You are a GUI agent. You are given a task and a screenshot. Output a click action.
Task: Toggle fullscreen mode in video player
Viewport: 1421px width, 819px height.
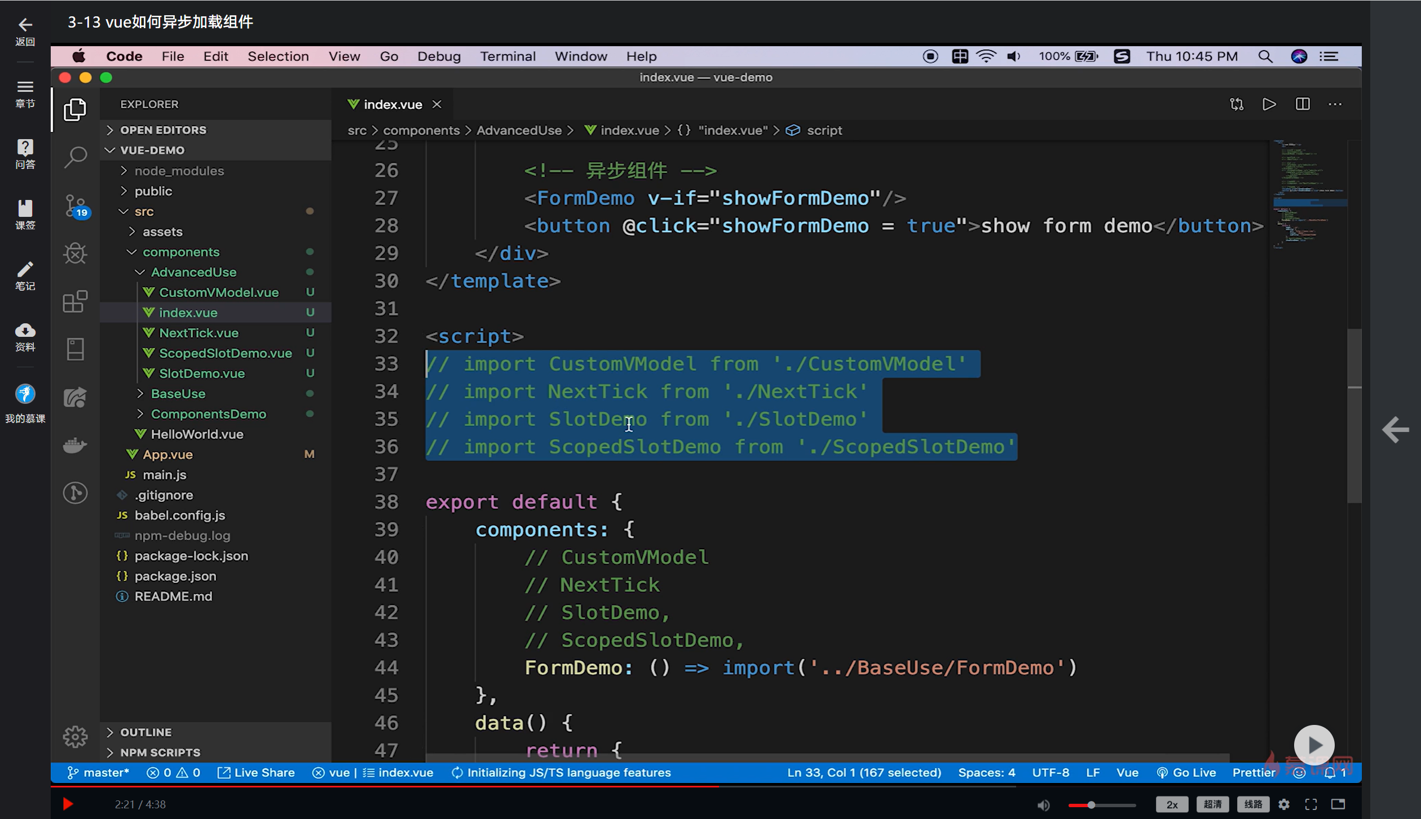coord(1311,804)
